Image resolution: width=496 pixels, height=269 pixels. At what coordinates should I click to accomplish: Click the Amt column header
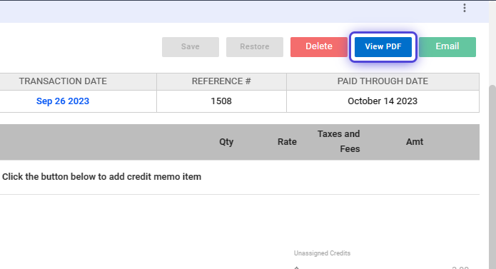[x=415, y=141]
